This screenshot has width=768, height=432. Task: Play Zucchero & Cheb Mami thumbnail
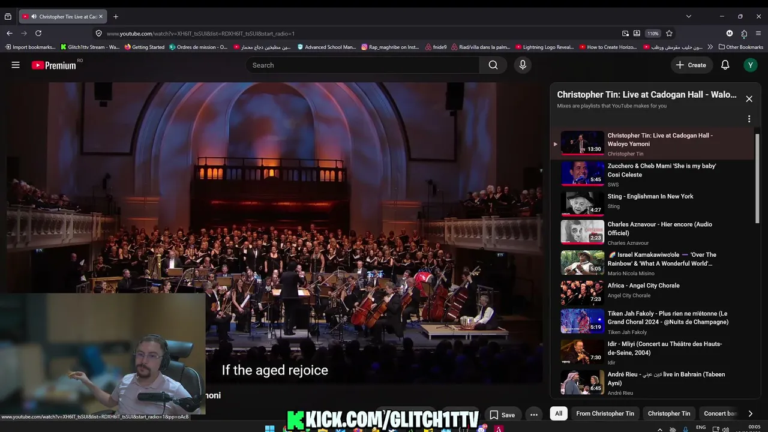[x=582, y=174]
